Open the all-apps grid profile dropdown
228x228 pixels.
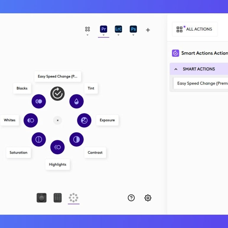(x=87, y=35)
